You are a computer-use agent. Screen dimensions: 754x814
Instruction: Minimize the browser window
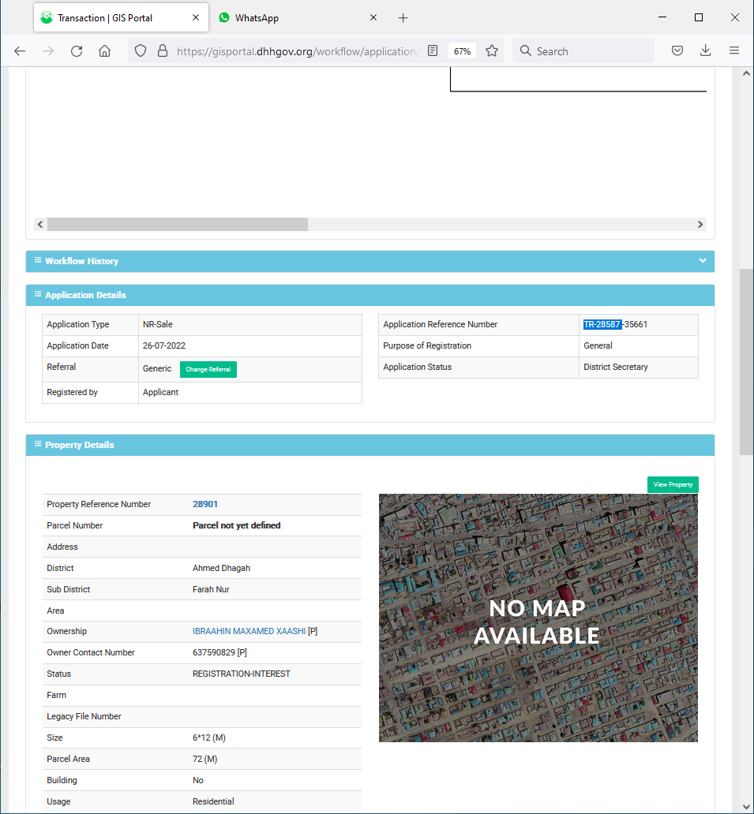click(662, 17)
